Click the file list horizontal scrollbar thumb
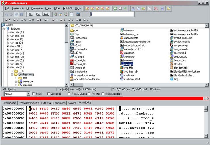Image resolution: width=210 pixels, height=145 pixels. 79,85
